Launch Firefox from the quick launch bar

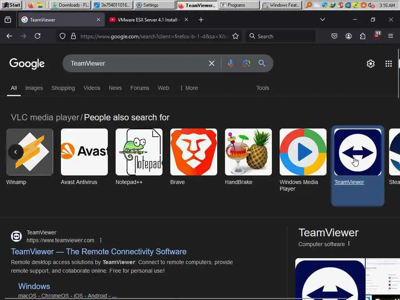pyautogui.click(x=31, y=5)
